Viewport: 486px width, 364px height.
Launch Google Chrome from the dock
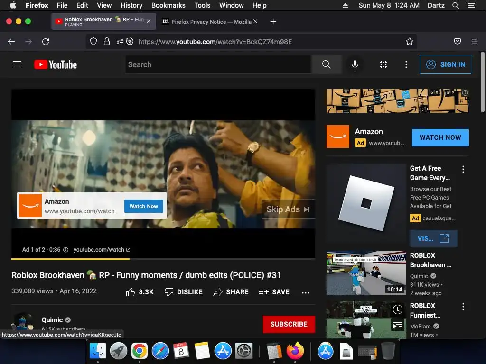[139, 351]
